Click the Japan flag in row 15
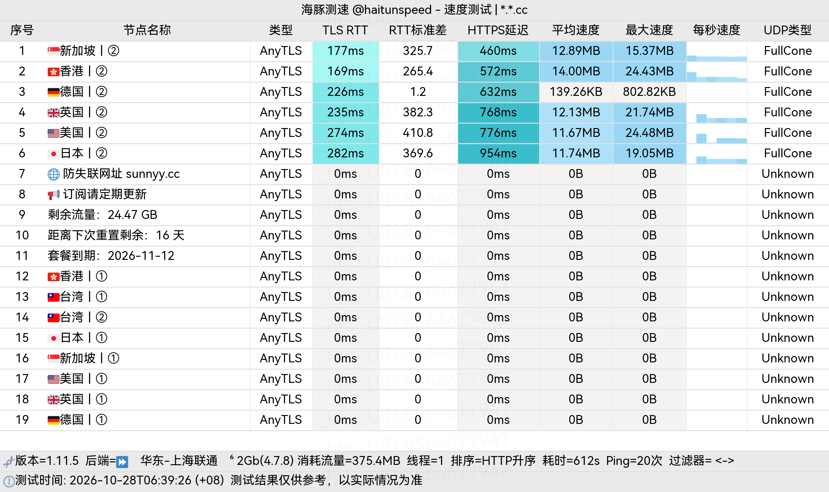This screenshot has width=829, height=492. [x=53, y=338]
